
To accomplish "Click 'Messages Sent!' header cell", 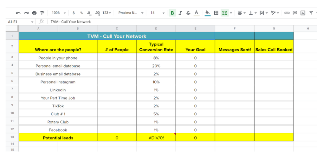I will click(235, 46).
